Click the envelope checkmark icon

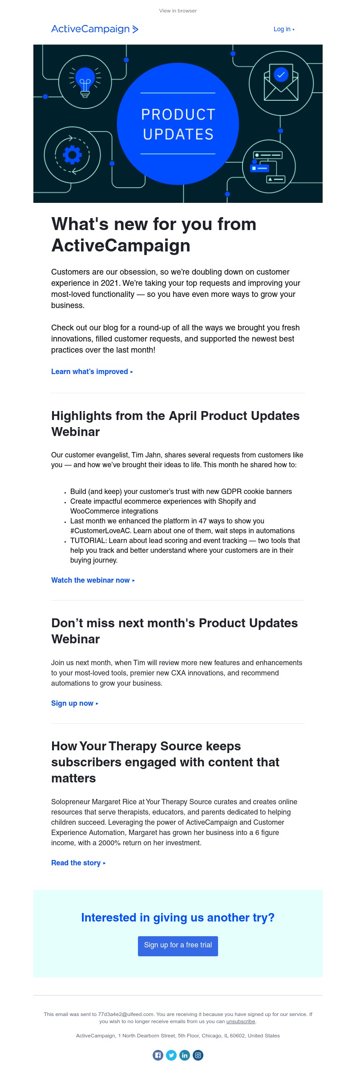(x=281, y=83)
